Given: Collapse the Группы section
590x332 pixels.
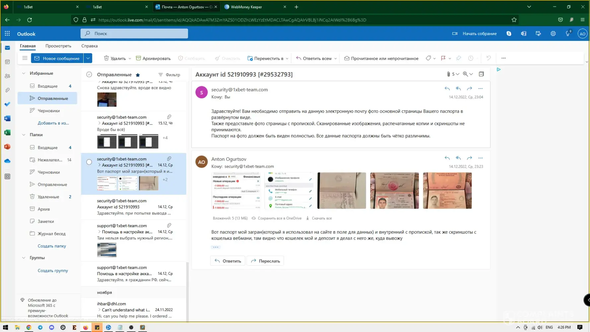Looking at the screenshot, I should pyautogui.click(x=24, y=258).
